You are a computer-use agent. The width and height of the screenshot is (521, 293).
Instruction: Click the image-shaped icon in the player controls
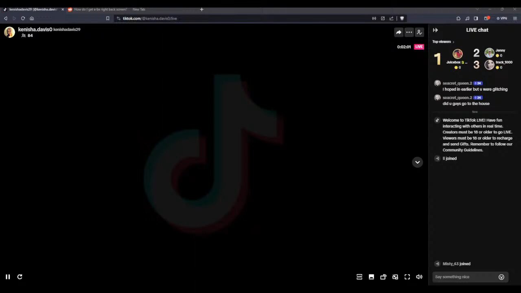tap(371, 277)
